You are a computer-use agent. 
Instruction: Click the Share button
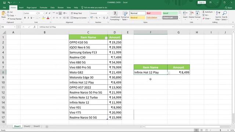(228, 7)
